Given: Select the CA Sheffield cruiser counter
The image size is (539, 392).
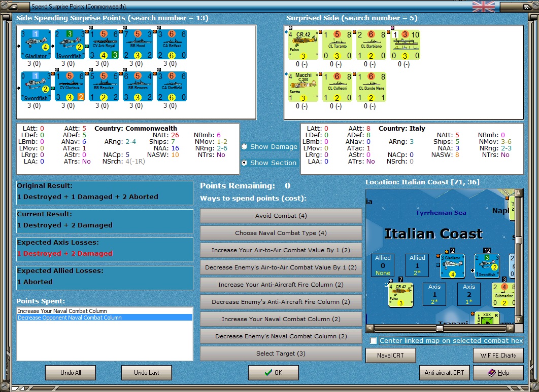Looking at the screenshot, I should pos(172,87).
